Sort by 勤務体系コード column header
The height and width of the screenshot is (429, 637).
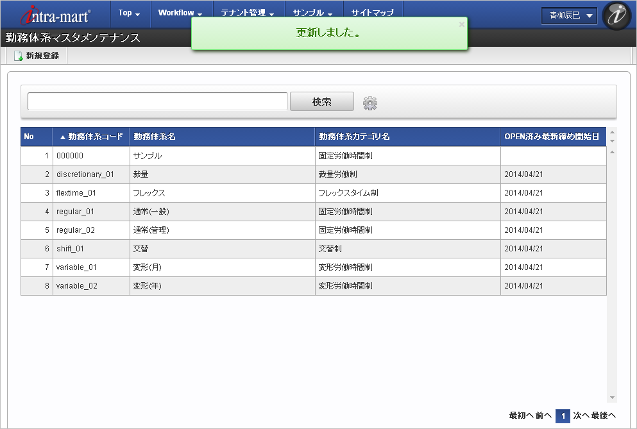(x=91, y=137)
